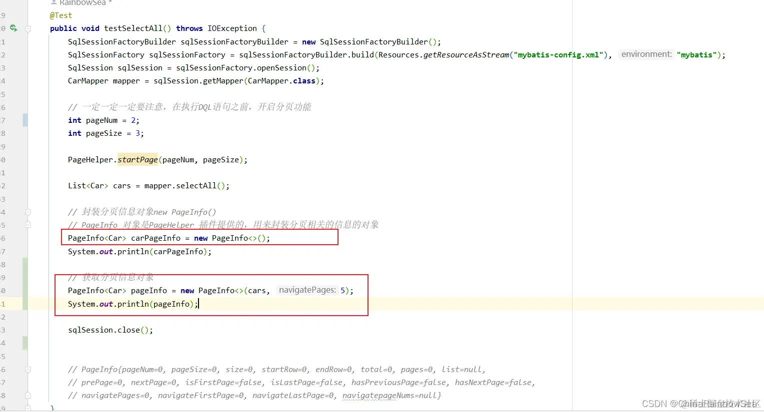The image size is (764, 412).
Task: Click the pageNum variable declaration
Action: [101, 120]
